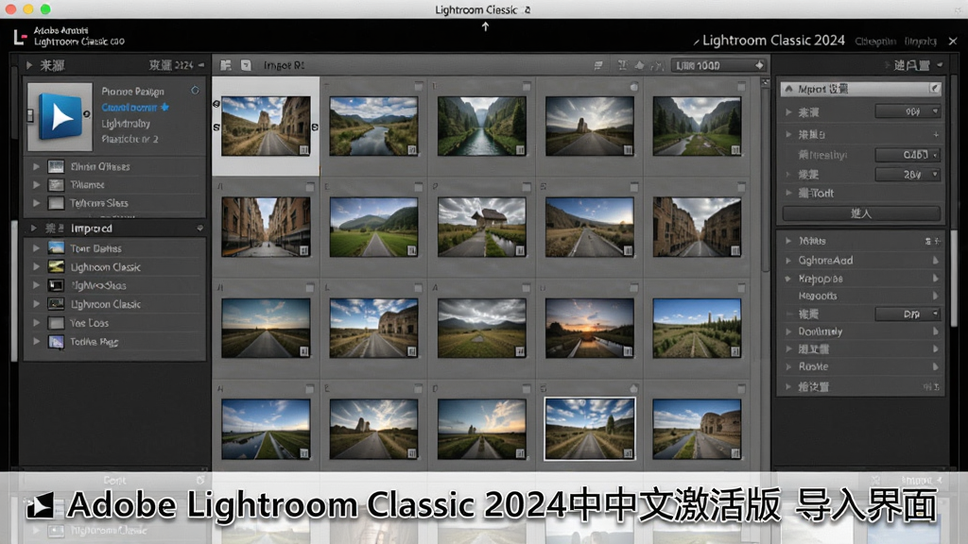Click the Imgoe R: label in the toolbar
The width and height of the screenshot is (968, 544).
tap(284, 65)
